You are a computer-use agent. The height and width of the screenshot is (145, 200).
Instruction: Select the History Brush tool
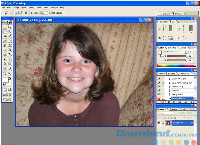point(10,45)
